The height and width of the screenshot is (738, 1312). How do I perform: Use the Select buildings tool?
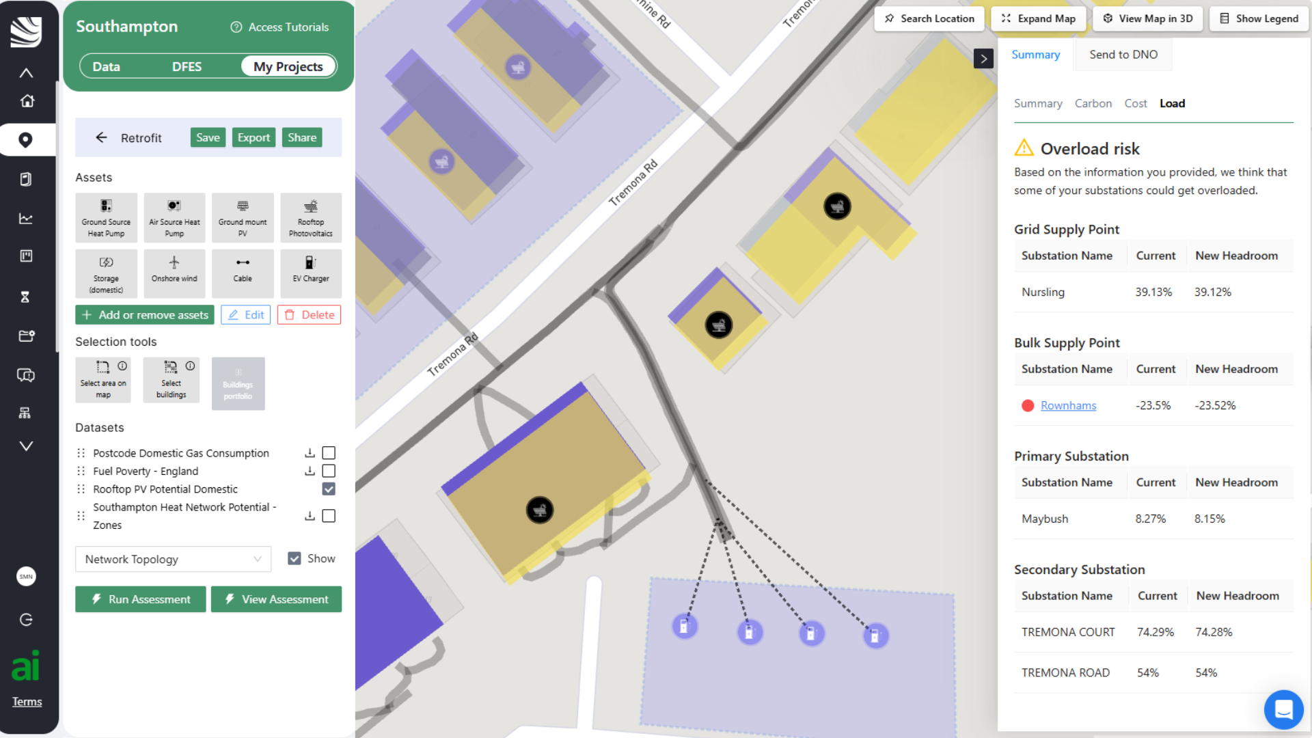click(171, 380)
